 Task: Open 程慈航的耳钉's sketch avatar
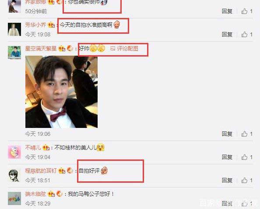coord(14,175)
